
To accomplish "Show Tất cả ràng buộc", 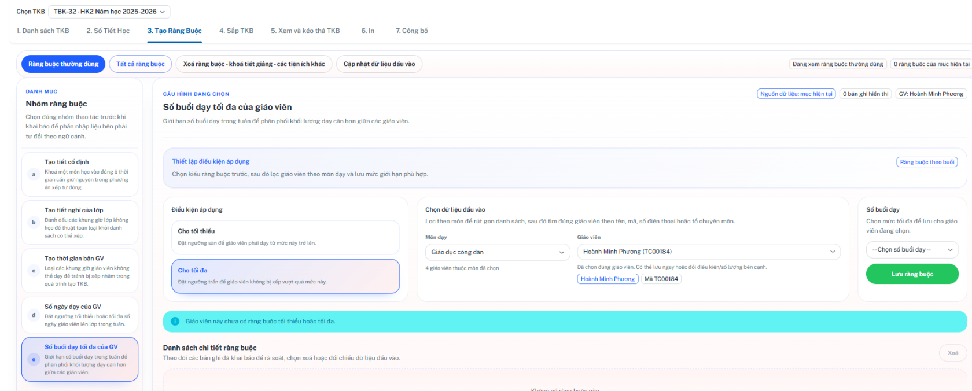I will coord(141,64).
